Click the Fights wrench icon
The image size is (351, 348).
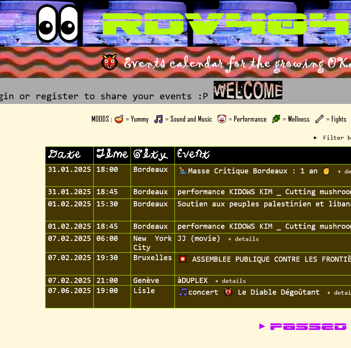click(x=319, y=119)
